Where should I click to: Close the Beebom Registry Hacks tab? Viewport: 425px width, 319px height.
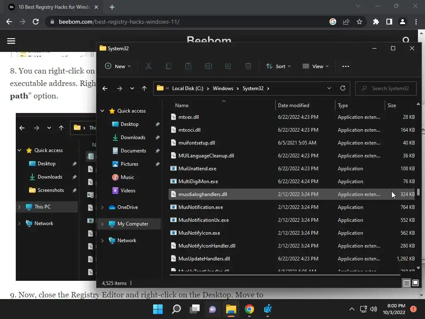96,7
